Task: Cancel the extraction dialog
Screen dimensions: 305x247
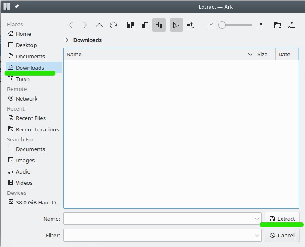Action: pos(282,235)
